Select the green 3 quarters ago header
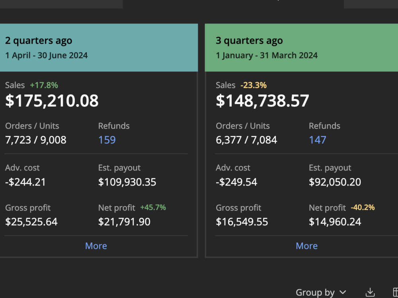The image size is (398, 298). point(301,48)
